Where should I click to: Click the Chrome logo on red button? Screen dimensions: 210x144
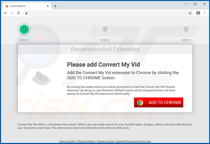coord(140,103)
